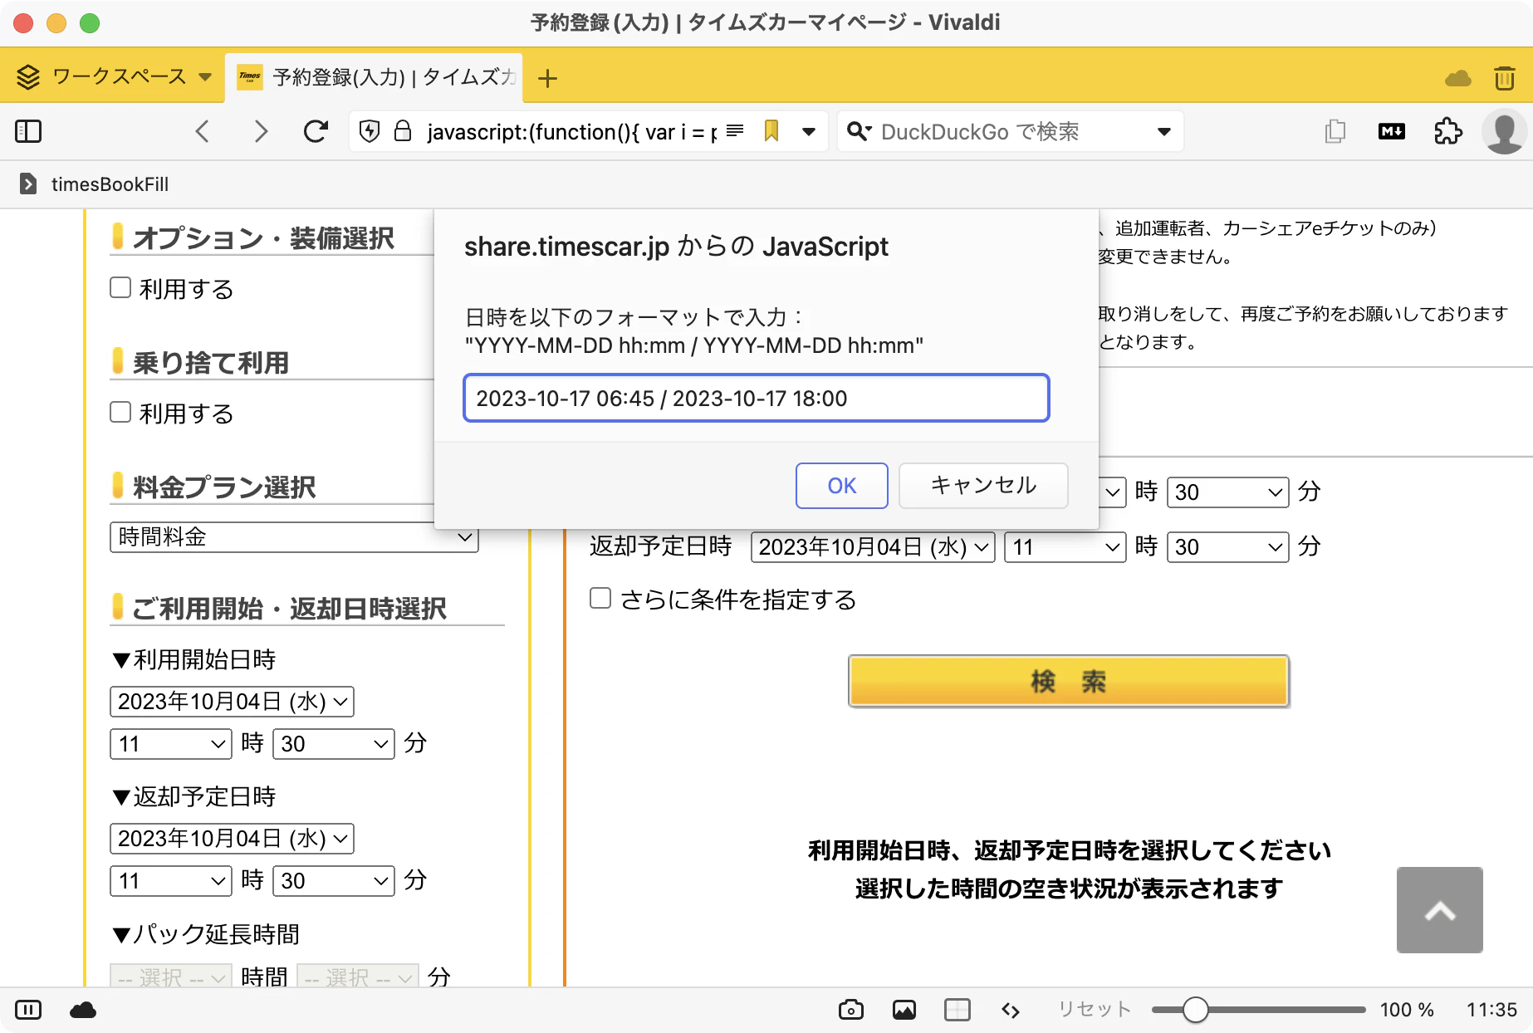
Task: Click the timesBookFill bookmark bar item
Action: click(94, 184)
